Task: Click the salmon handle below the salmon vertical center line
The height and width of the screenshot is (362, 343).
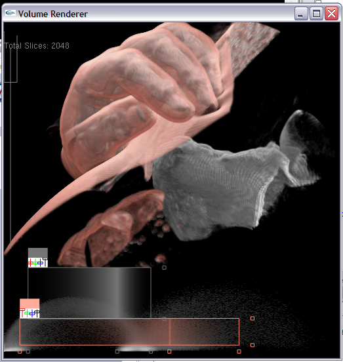Action: pyautogui.click(x=169, y=352)
